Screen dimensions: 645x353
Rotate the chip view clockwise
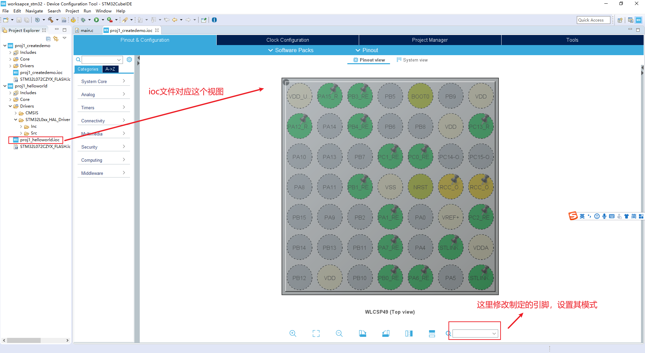(362, 334)
